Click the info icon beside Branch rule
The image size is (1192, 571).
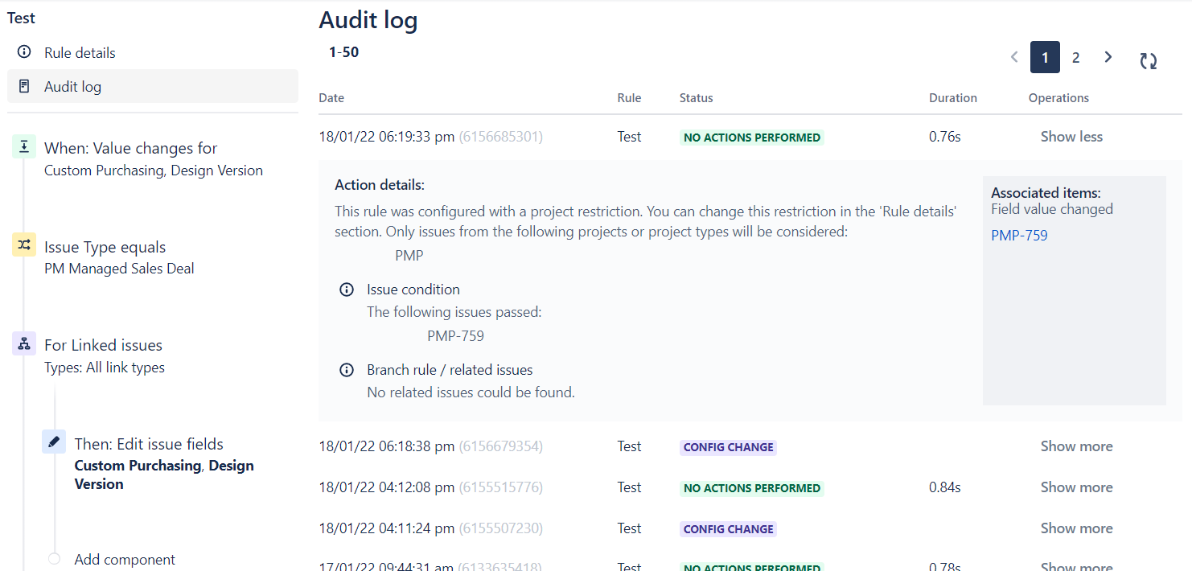click(x=347, y=370)
